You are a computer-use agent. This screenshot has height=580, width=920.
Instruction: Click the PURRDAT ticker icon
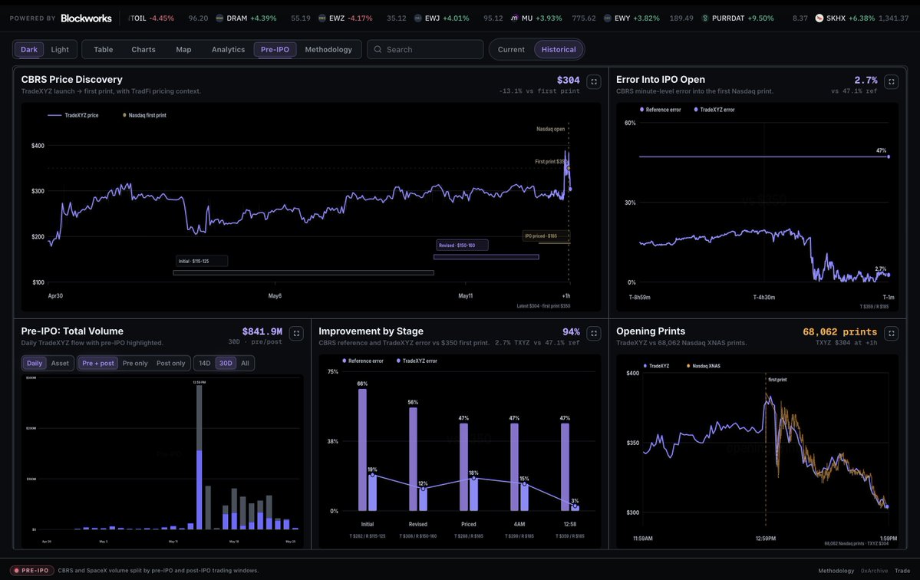point(705,18)
